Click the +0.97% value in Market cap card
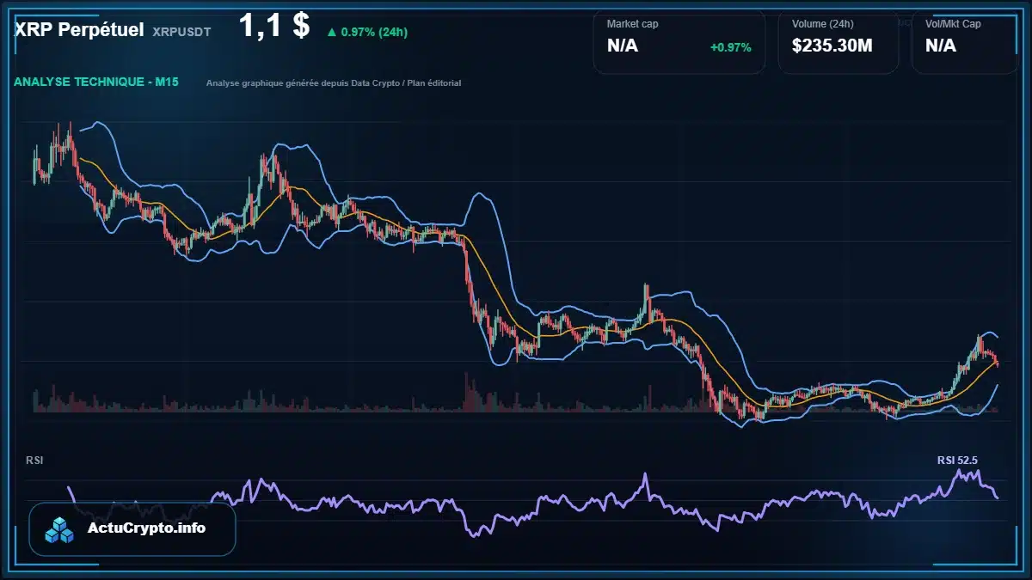Screen dimensions: 1032x580 (x=730, y=46)
